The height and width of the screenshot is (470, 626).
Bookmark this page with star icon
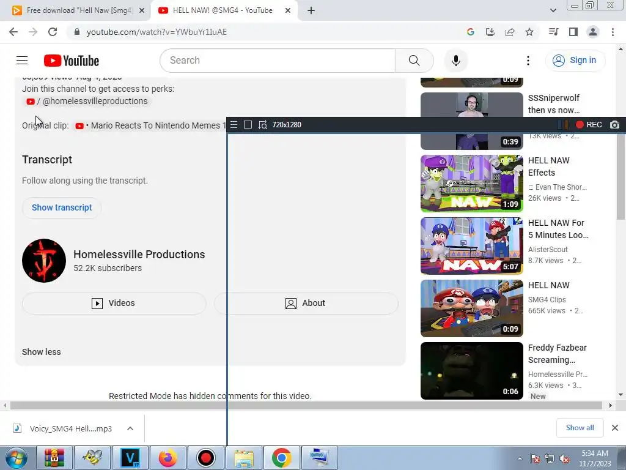529,32
